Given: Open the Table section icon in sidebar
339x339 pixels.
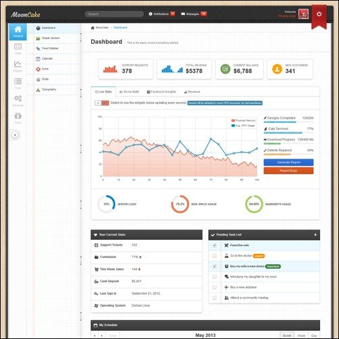Looking at the screenshot, I should tap(18, 49).
